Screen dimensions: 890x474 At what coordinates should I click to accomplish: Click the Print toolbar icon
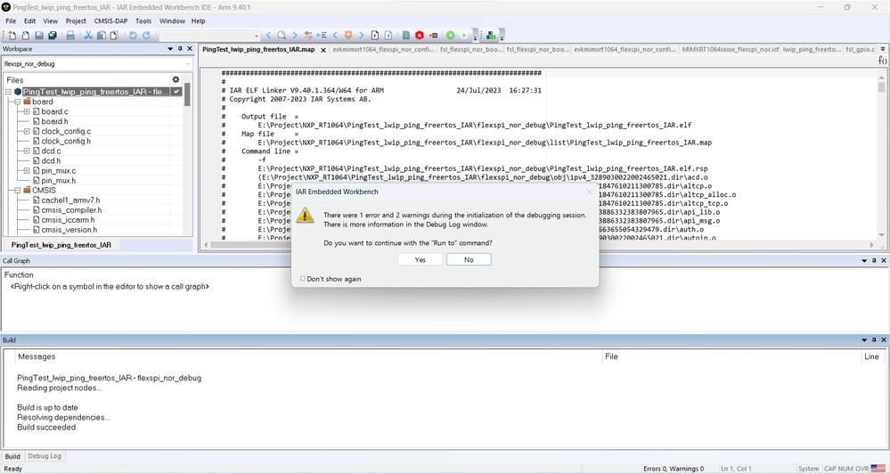70,36
